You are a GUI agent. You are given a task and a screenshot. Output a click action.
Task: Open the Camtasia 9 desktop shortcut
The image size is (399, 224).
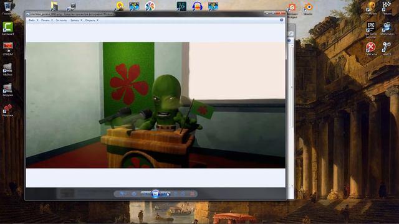8,28
